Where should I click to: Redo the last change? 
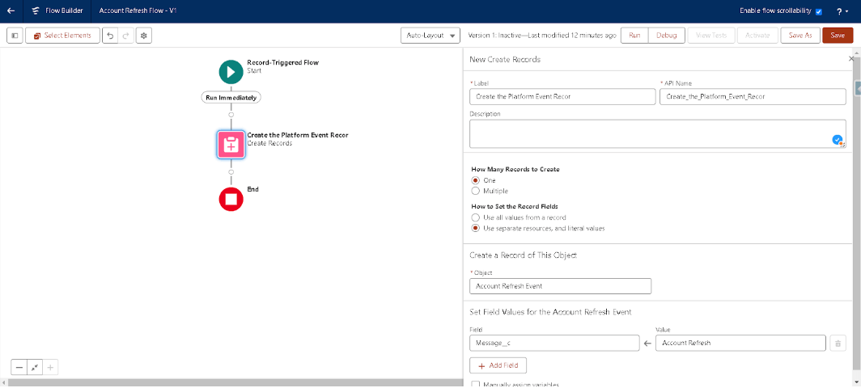[125, 35]
